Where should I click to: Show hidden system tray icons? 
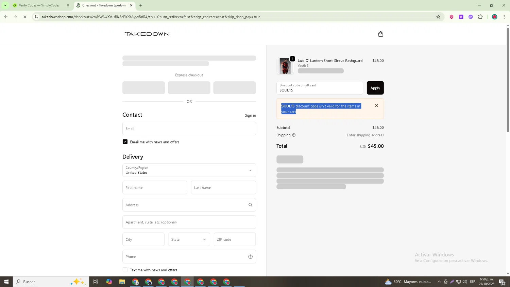tap(439, 282)
